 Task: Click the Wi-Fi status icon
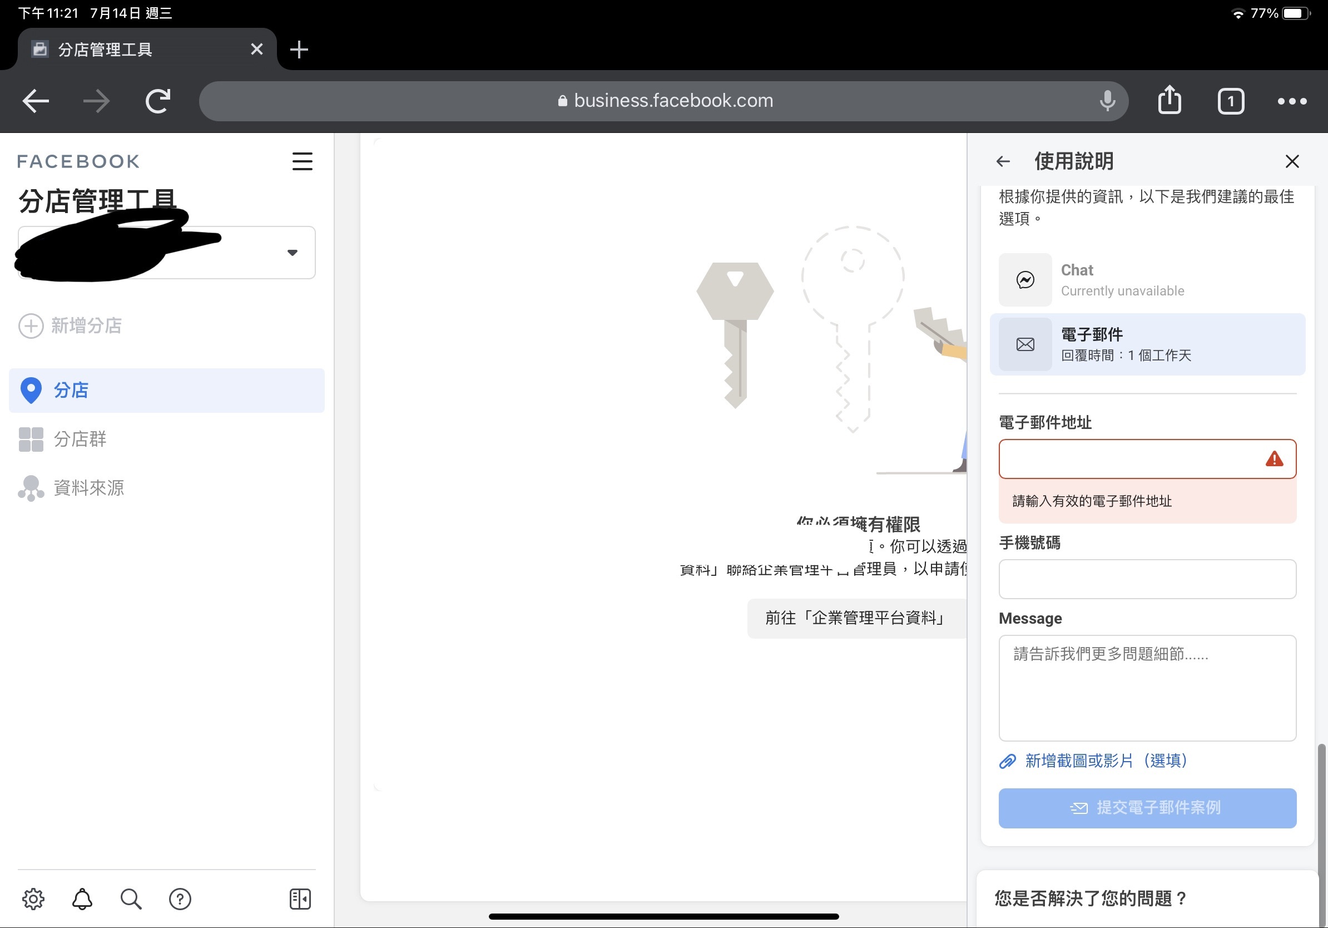click(1237, 13)
